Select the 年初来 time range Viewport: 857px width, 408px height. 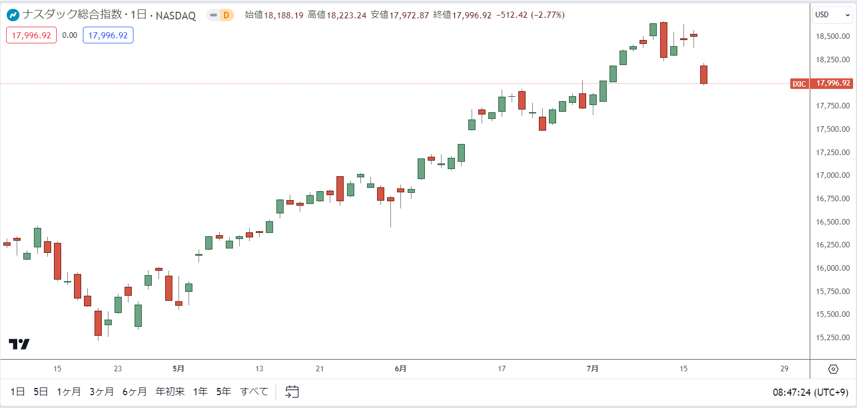click(x=170, y=391)
